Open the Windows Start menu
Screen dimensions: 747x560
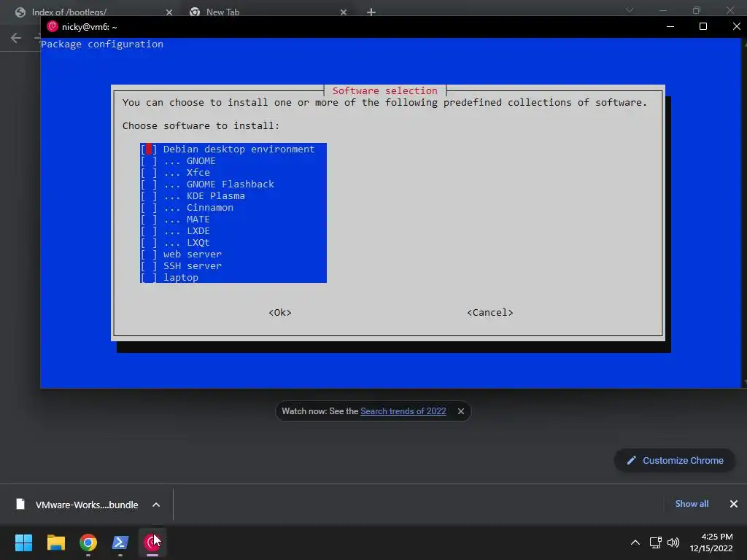coord(23,542)
